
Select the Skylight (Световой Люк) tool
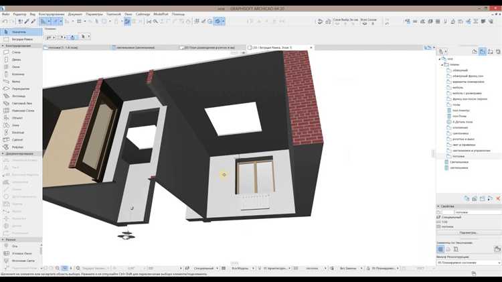coord(21,103)
